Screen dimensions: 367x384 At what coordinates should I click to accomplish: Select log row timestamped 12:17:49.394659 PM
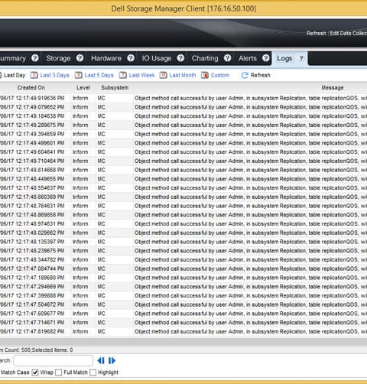click(183, 134)
